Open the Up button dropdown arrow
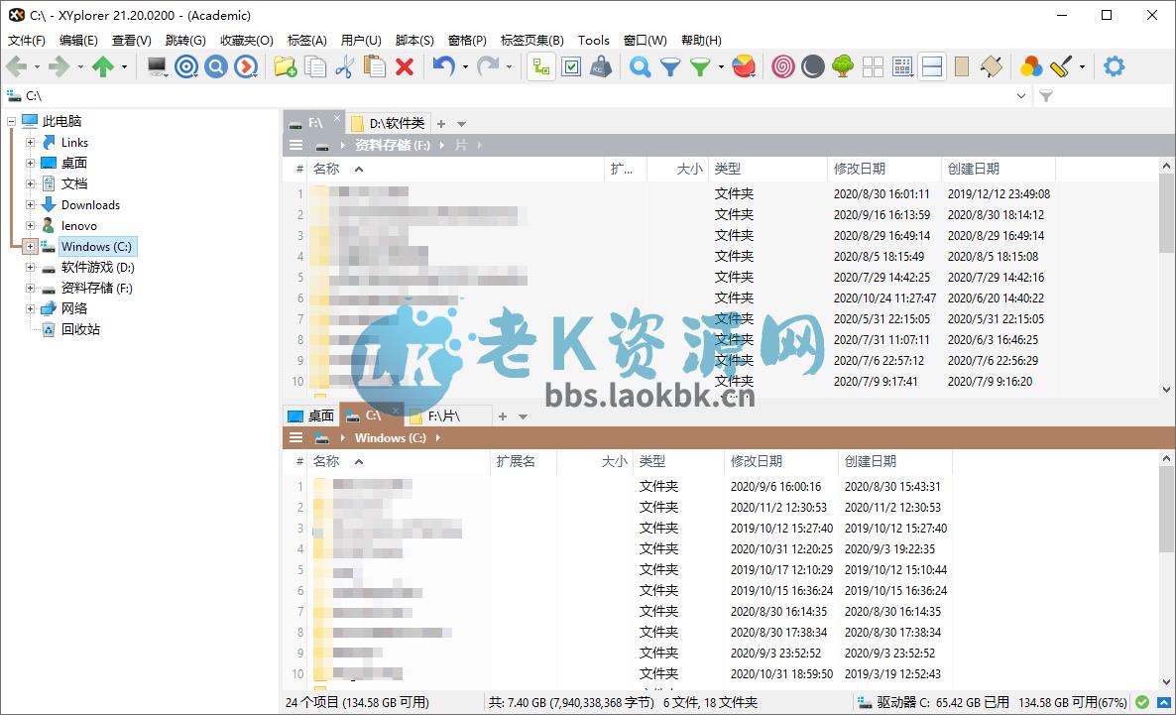The image size is (1176, 715). (125, 66)
